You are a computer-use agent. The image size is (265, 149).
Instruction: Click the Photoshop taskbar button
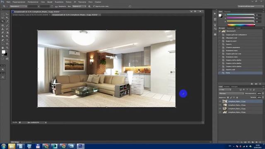(x=80, y=146)
